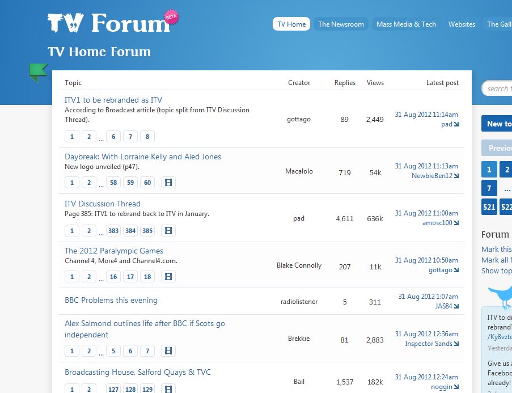The width and height of the screenshot is (512, 393).
Task: Go to page 5 of Alex Salmond topic
Action: [113, 351]
